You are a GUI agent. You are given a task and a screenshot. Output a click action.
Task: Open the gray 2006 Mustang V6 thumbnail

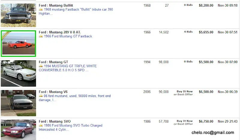tap(18, 103)
